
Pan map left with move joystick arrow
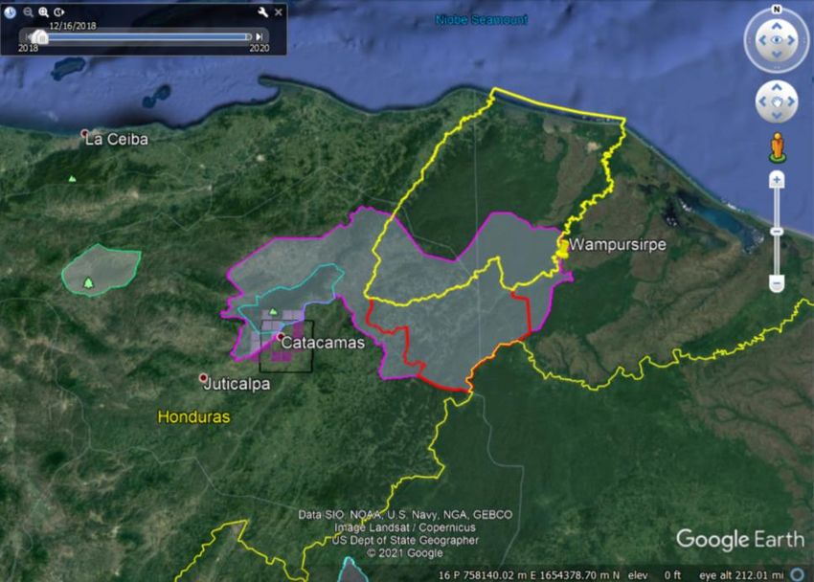pos(762,101)
